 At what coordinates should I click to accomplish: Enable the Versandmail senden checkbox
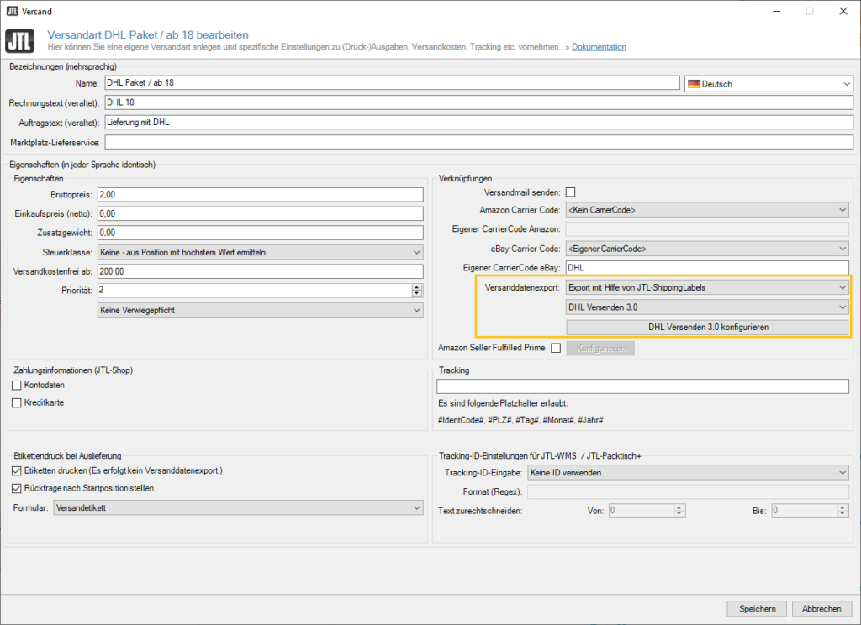click(x=571, y=192)
